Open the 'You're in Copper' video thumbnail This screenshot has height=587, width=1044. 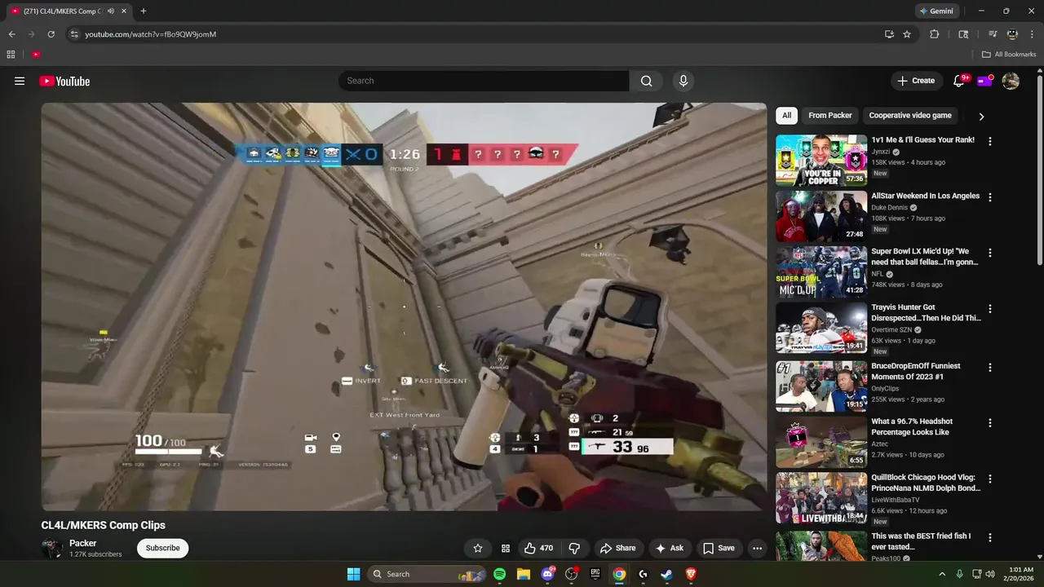coord(821,161)
